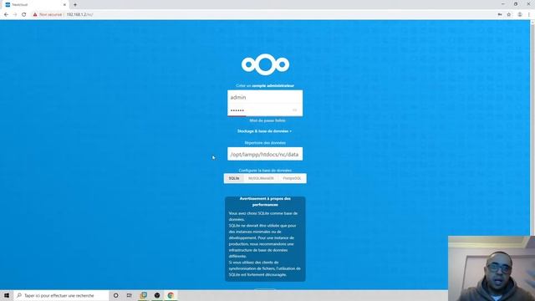The image size is (535, 301).
Task: Toggle password visibility eye icon
Action: coord(295,110)
